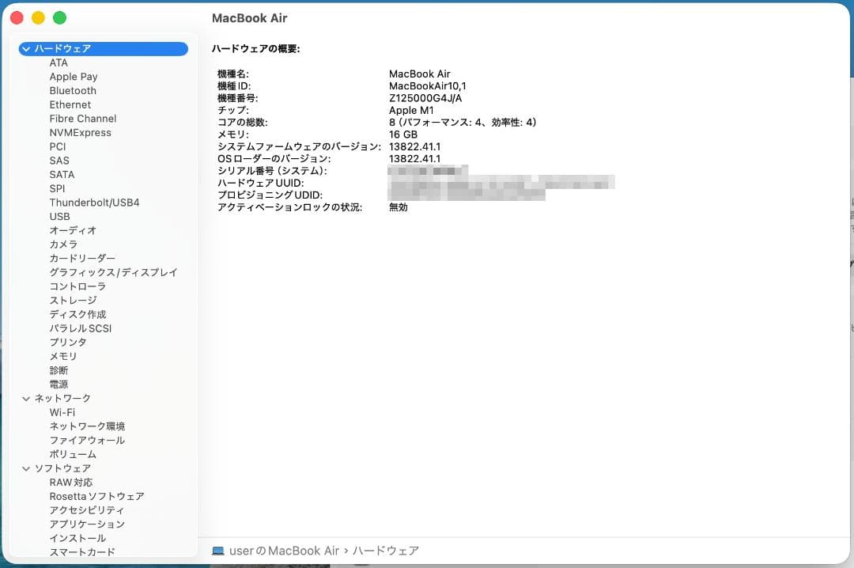The image size is (854, 568).
Task: Collapse the ネットワーク section with its disclosure triangle
Action: [x=26, y=398]
